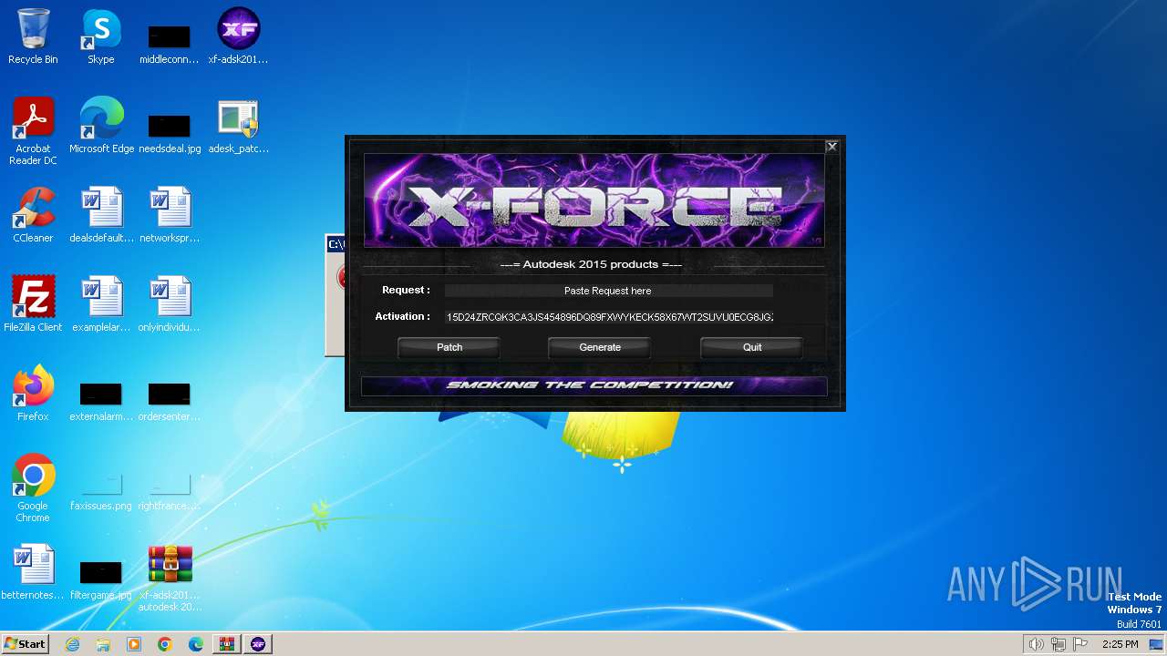Click the X-FORCE banner image
The width and height of the screenshot is (1167, 656).
tap(594, 200)
